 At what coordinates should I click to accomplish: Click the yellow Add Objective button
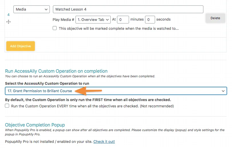21,46
